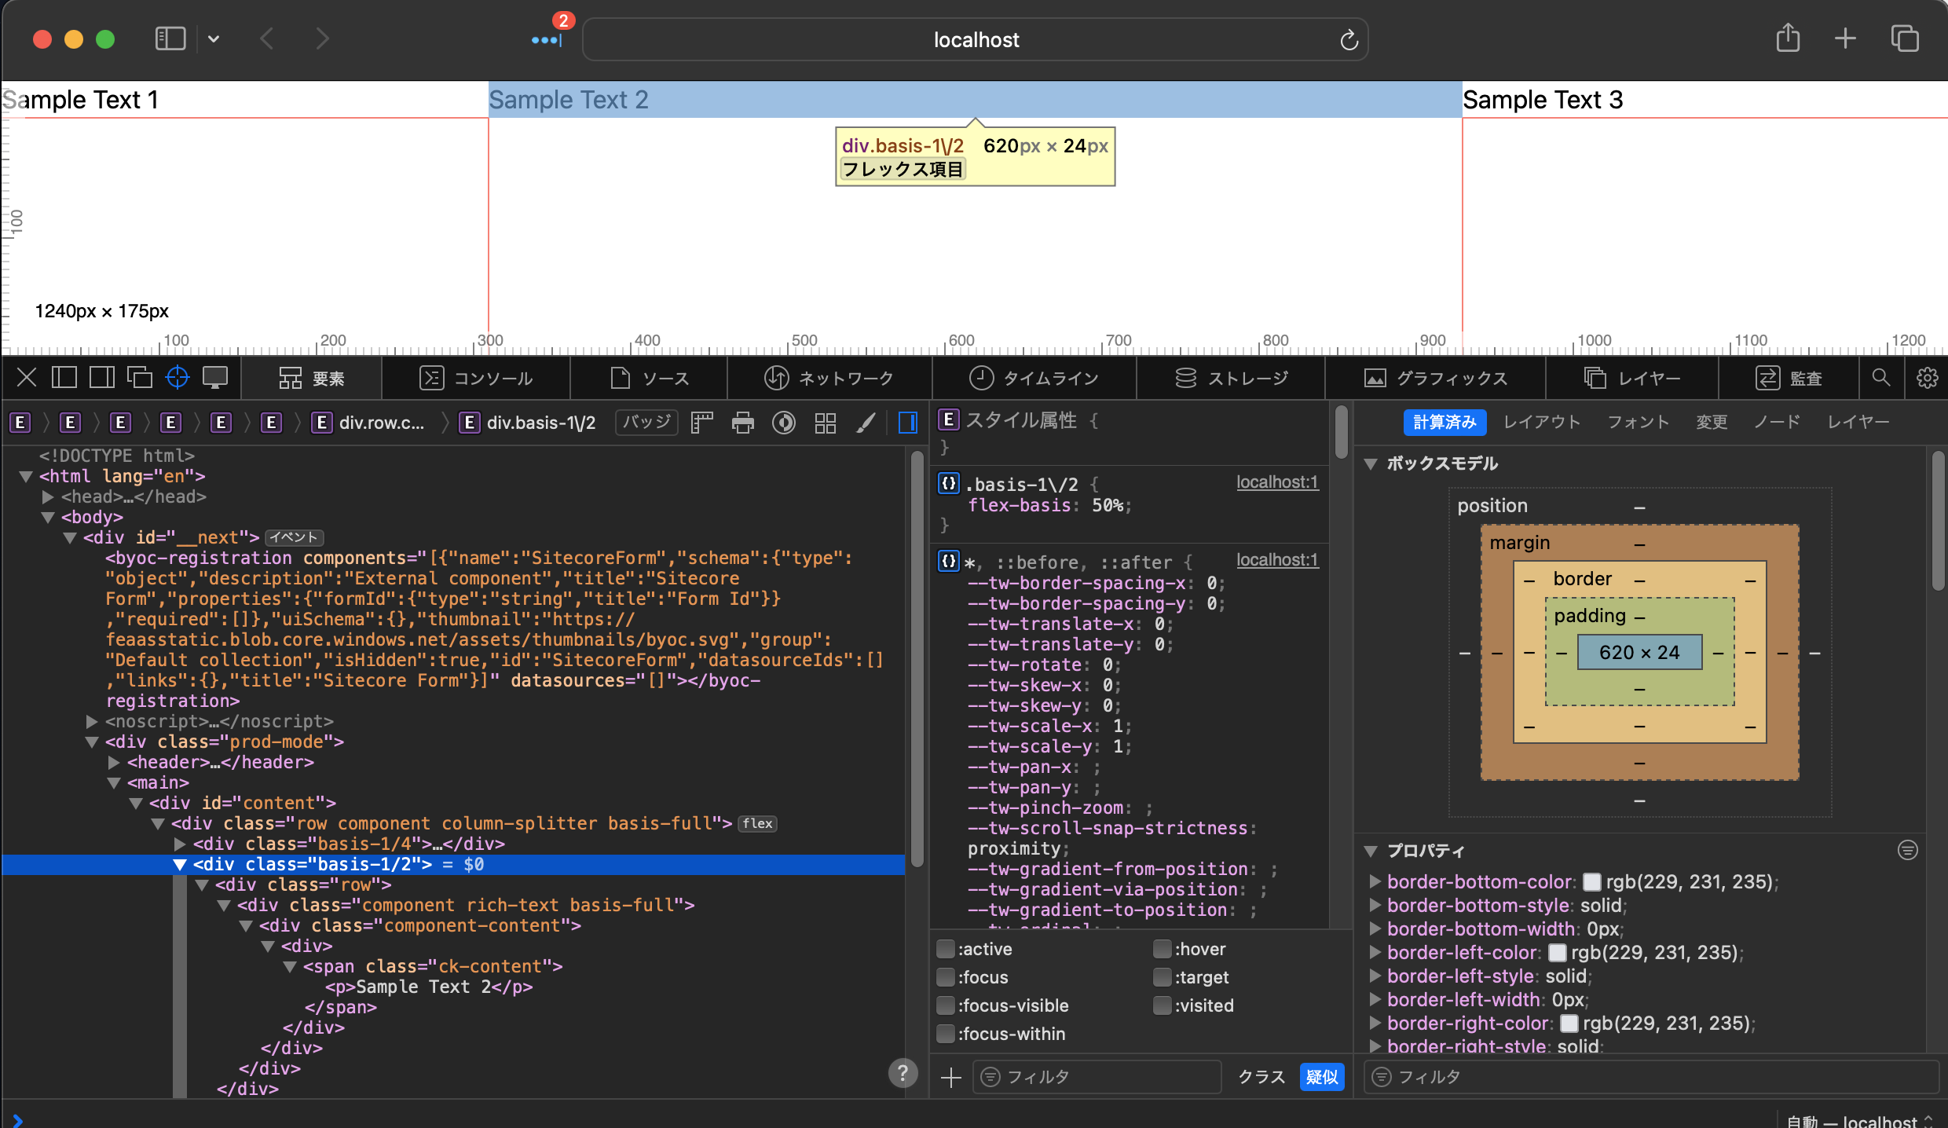Collapse the プロパティ section
This screenshot has height=1128, width=1948.
[x=1371, y=851]
